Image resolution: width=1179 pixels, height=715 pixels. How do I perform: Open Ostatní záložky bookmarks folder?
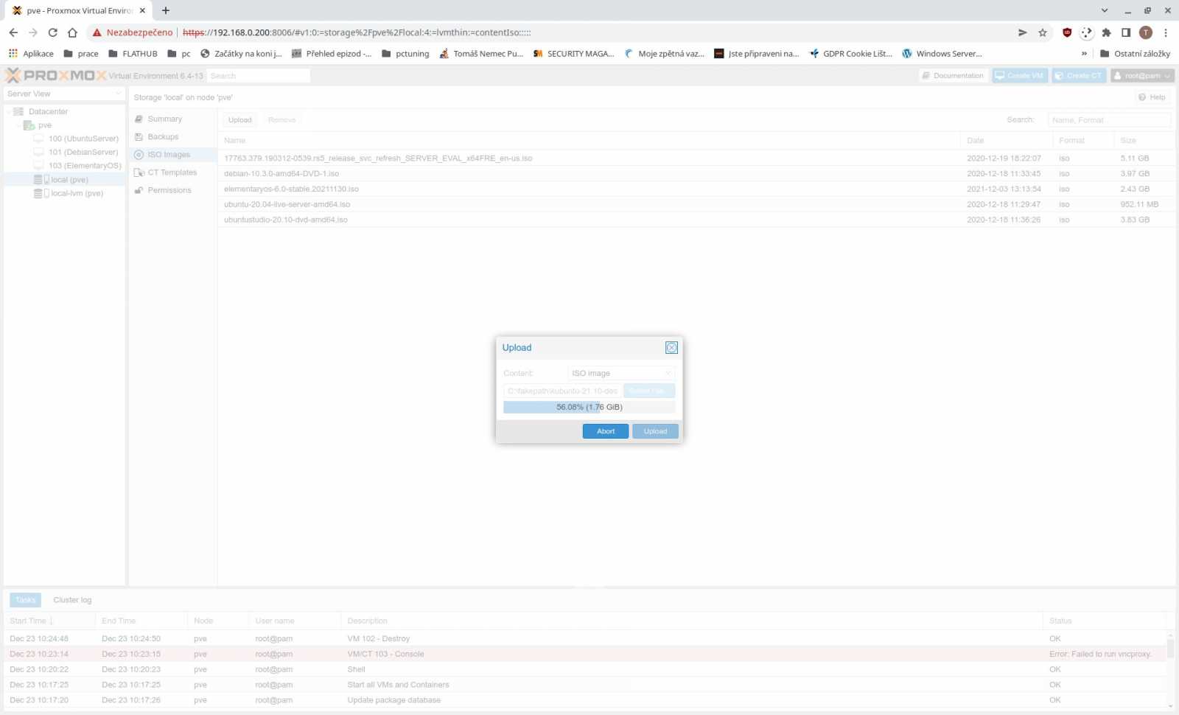tap(1135, 54)
